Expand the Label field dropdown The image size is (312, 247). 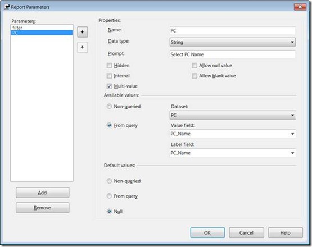coord(232,153)
